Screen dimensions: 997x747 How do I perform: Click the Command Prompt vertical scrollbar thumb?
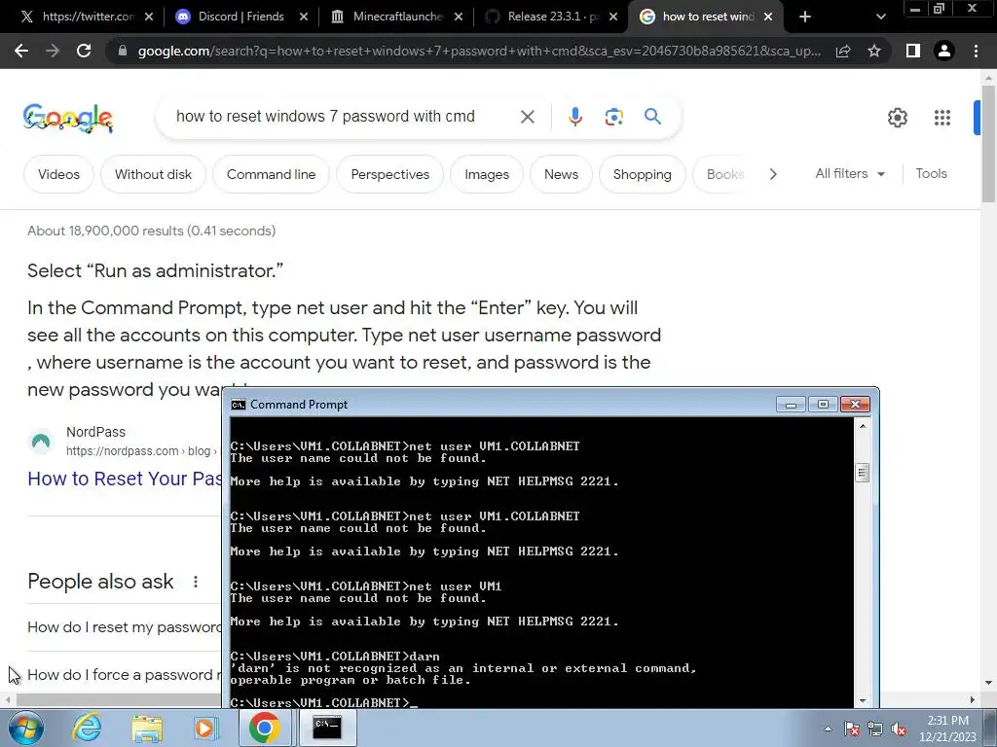(x=863, y=473)
